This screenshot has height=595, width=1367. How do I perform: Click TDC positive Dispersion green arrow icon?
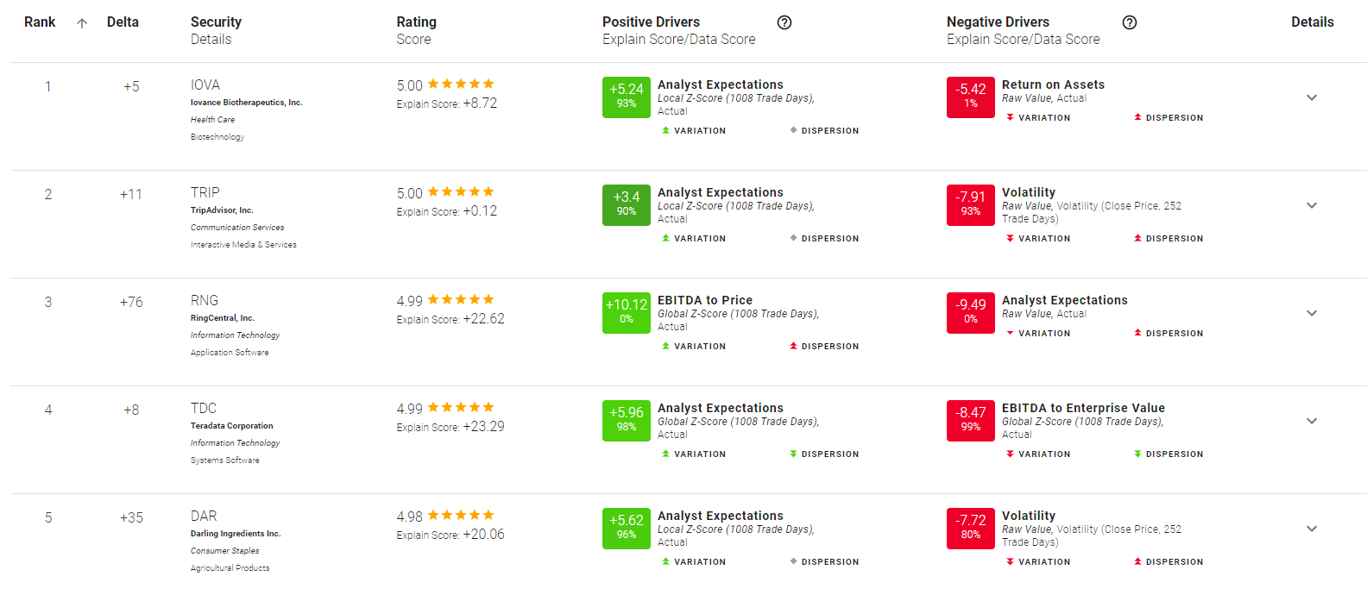pyautogui.click(x=793, y=454)
